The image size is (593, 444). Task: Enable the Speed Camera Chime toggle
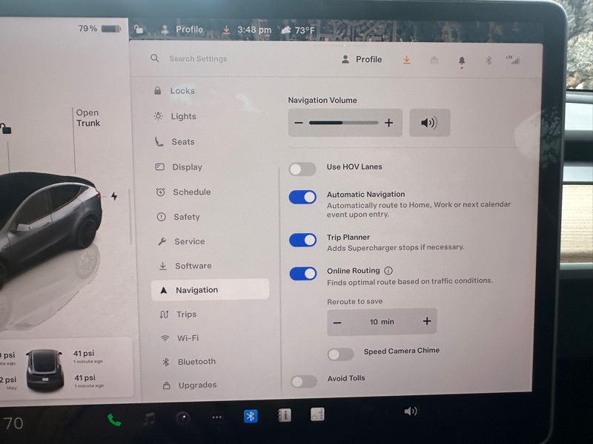(x=340, y=354)
